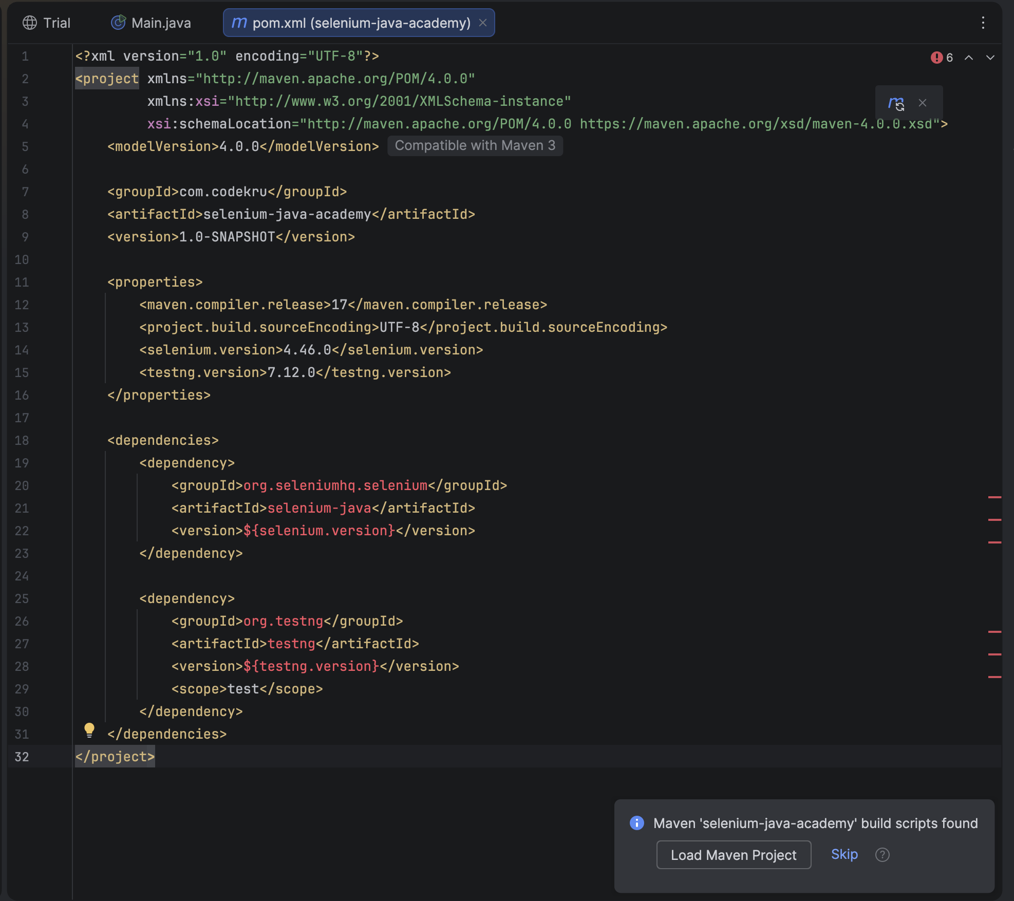Click the Load Maven Project button
Screen dimensions: 1014x901
(734, 855)
